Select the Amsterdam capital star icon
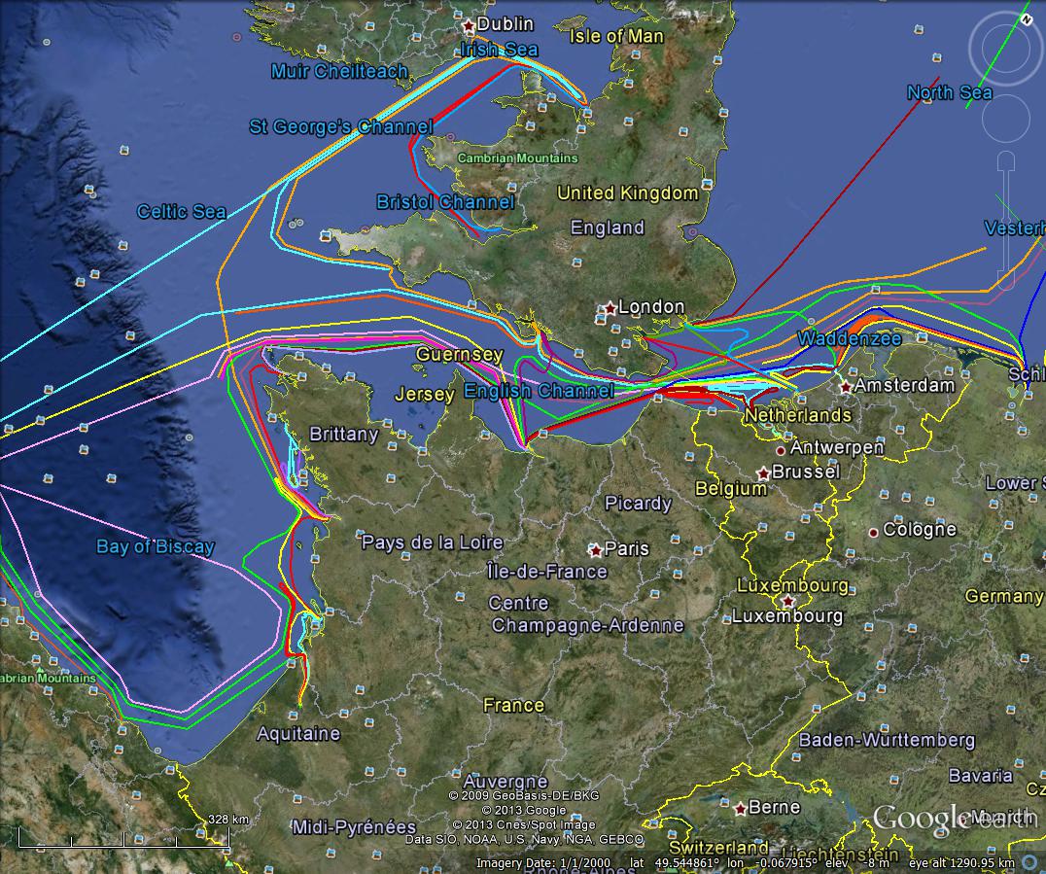 pyautogui.click(x=846, y=386)
